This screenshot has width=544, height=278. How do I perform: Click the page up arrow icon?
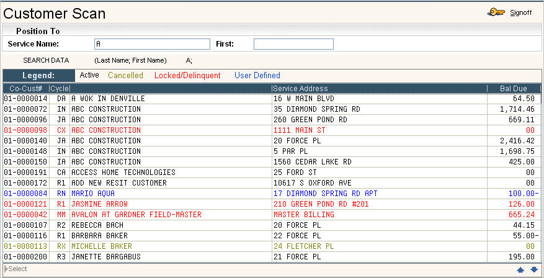click(520, 270)
